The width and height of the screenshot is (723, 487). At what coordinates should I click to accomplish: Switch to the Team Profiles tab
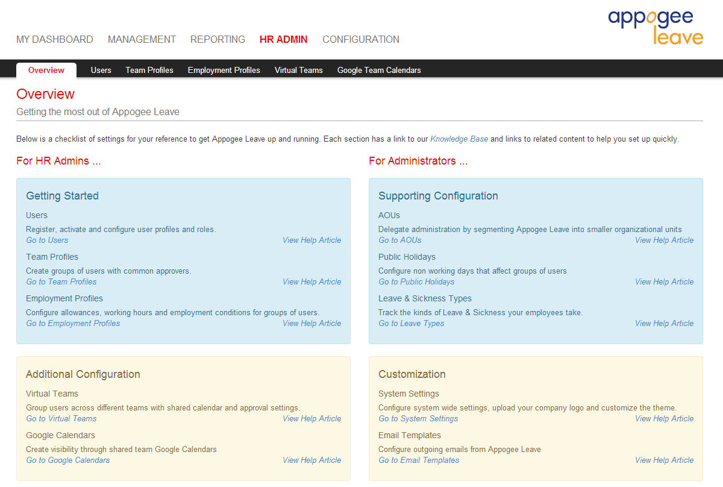coord(149,71)
